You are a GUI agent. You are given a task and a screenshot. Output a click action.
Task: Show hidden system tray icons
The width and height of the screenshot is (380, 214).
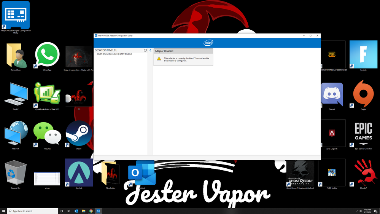tap(357, 211)
